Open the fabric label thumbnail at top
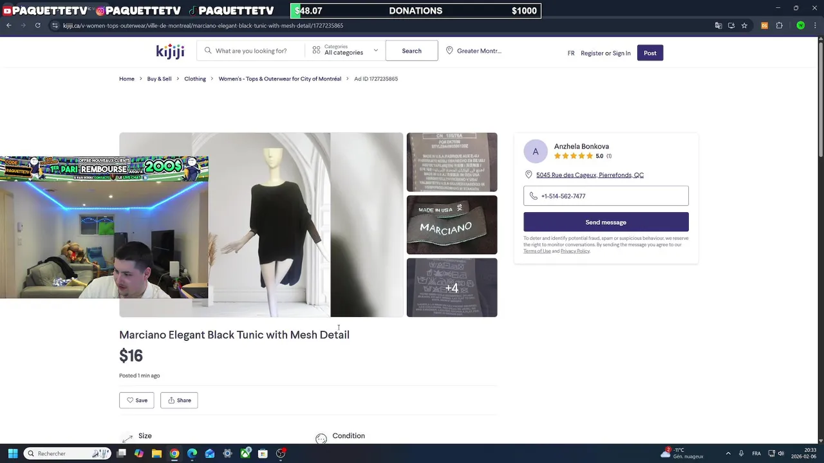This screenshot has height=463, width=824. (452, 162)
